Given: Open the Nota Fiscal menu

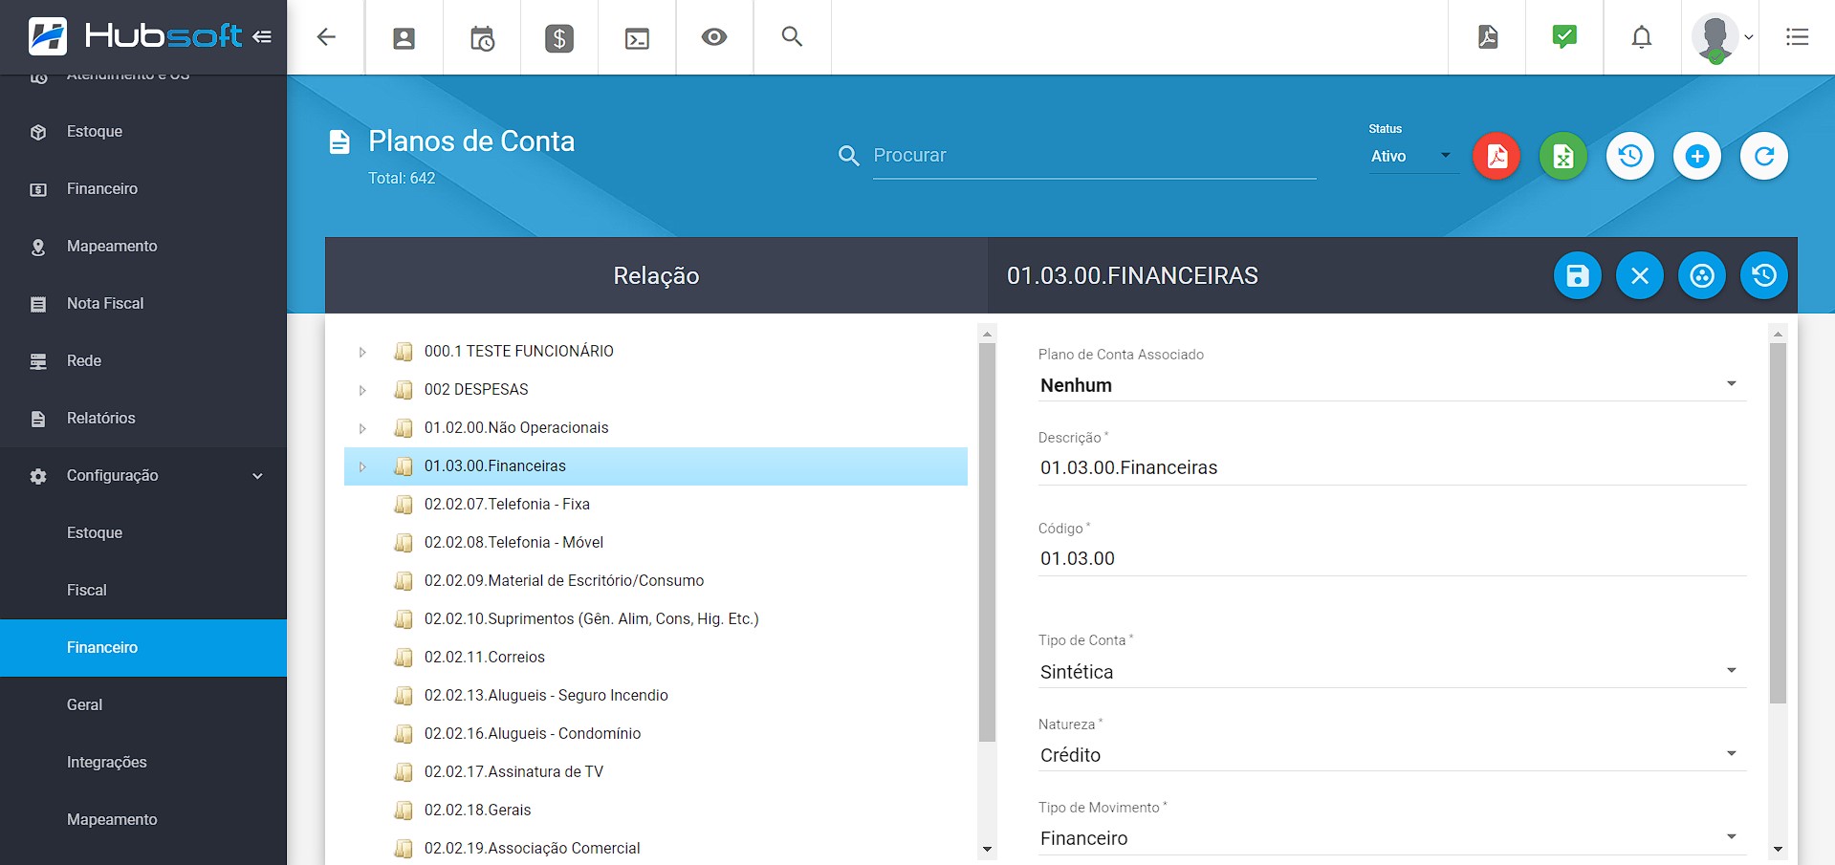Looking at the screenshot, I should (143, 304).
